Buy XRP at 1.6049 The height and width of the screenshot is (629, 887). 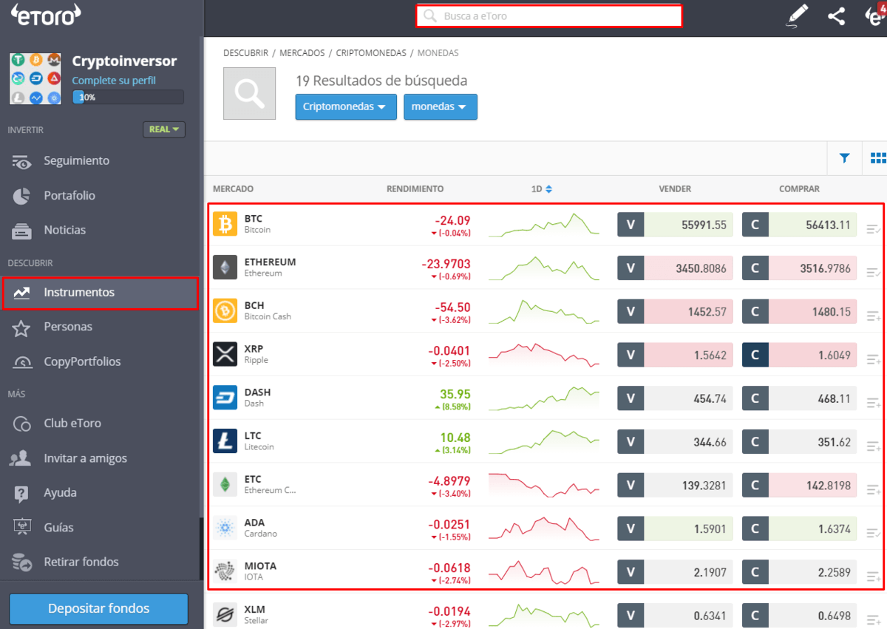(799, 355)
